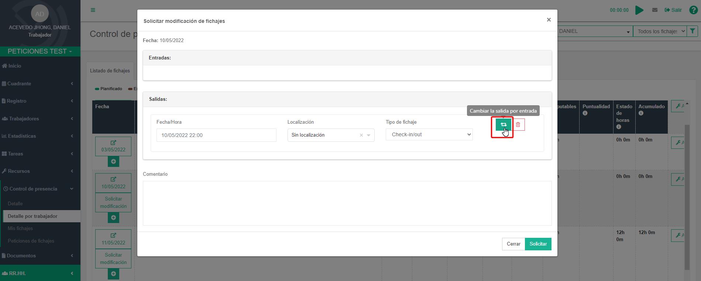Delete the exit record with trash icon

click(518, 125)
